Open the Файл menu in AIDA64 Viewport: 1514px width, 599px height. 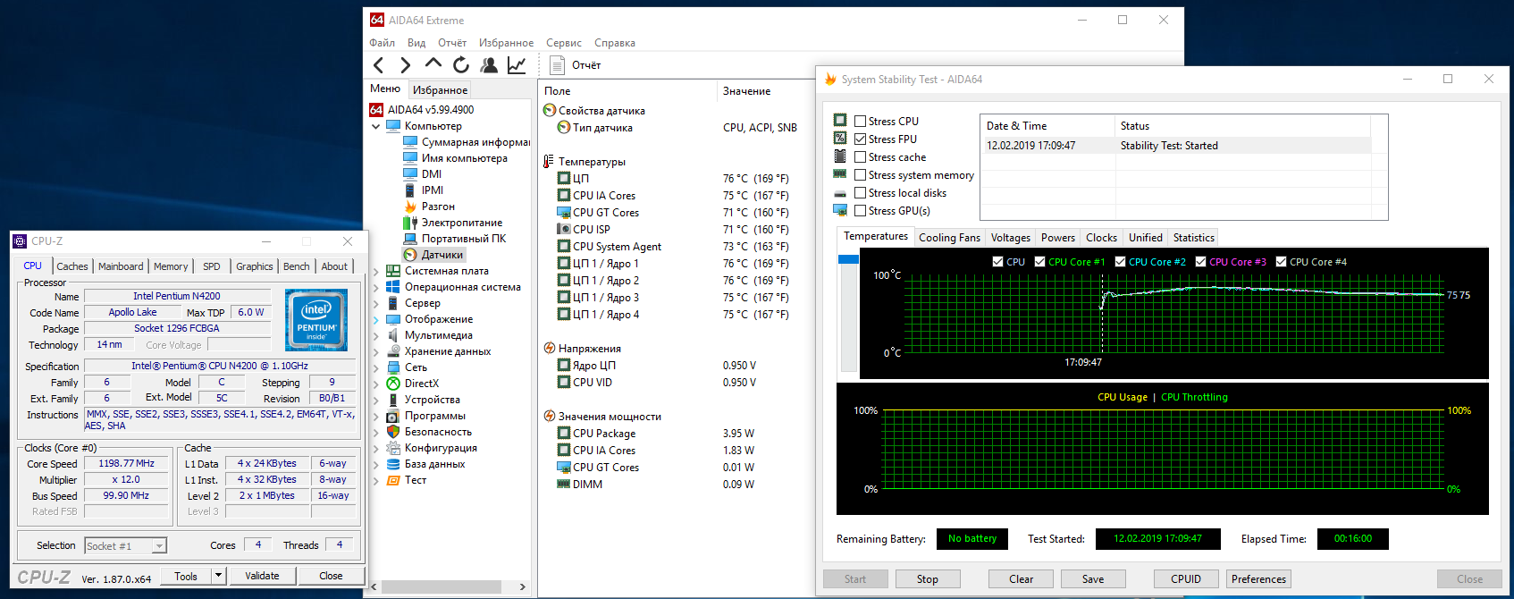pos(382,43)
